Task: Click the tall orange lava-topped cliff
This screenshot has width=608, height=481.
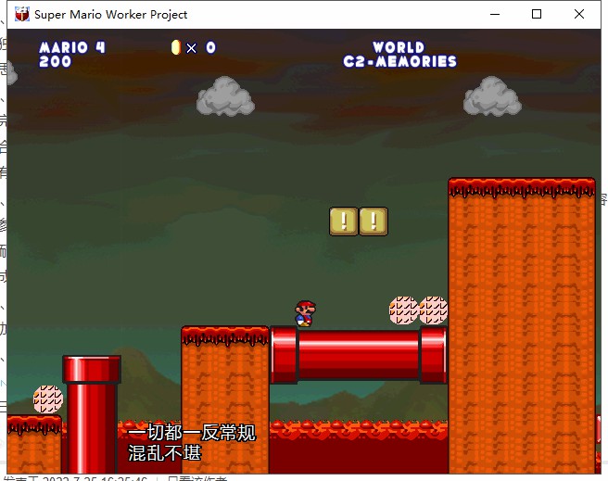Action: click(522, 325)
